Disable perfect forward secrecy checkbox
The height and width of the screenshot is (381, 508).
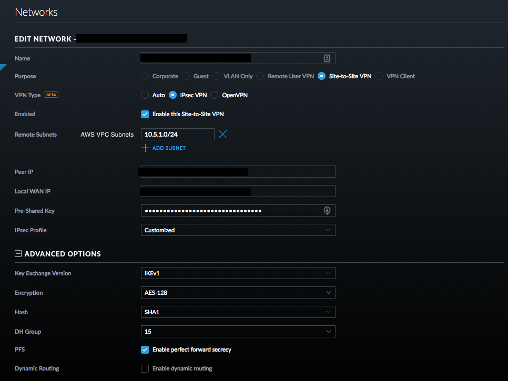(145, 349)
